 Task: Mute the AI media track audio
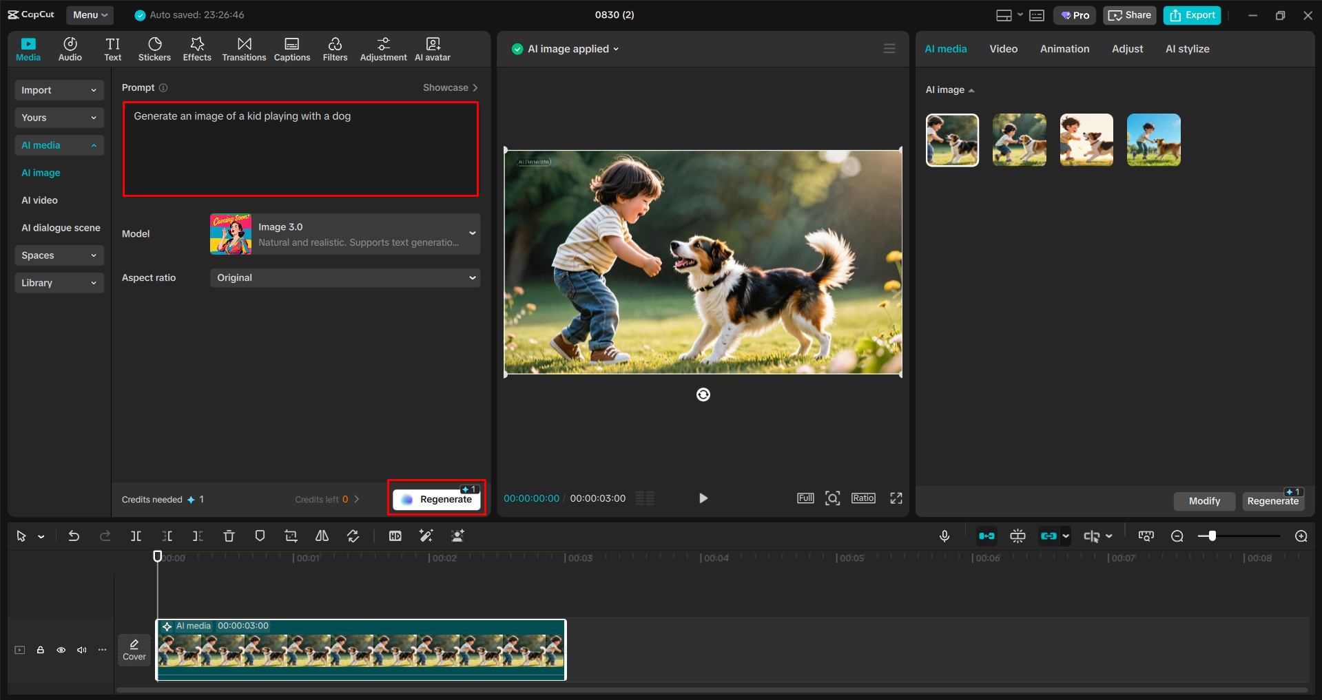(81, 650)
